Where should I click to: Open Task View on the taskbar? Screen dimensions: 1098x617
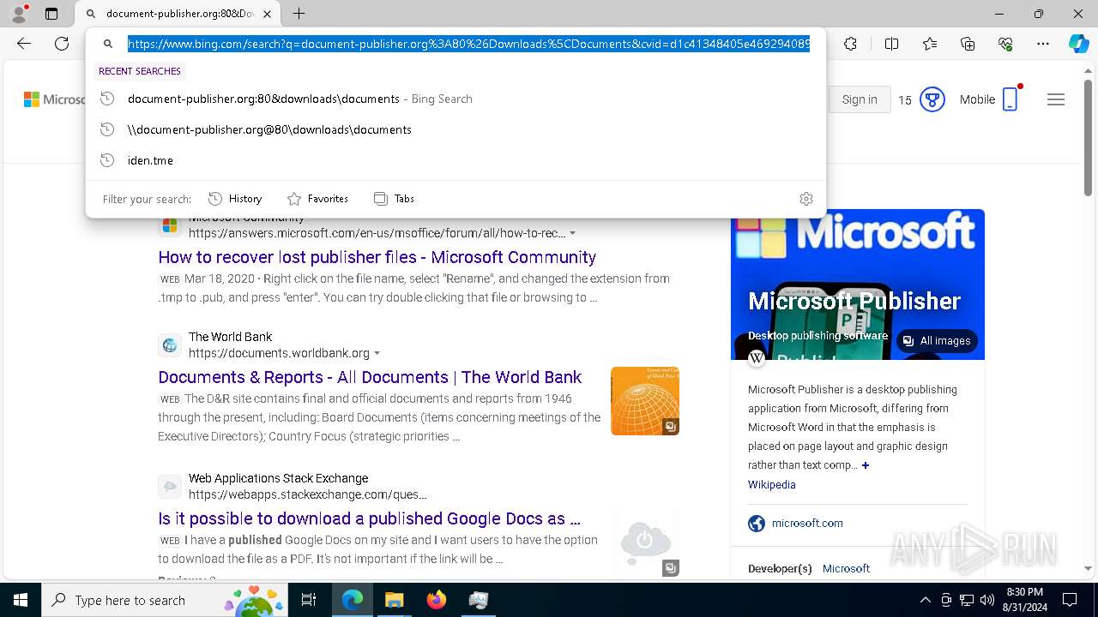[x=309, y=600]
